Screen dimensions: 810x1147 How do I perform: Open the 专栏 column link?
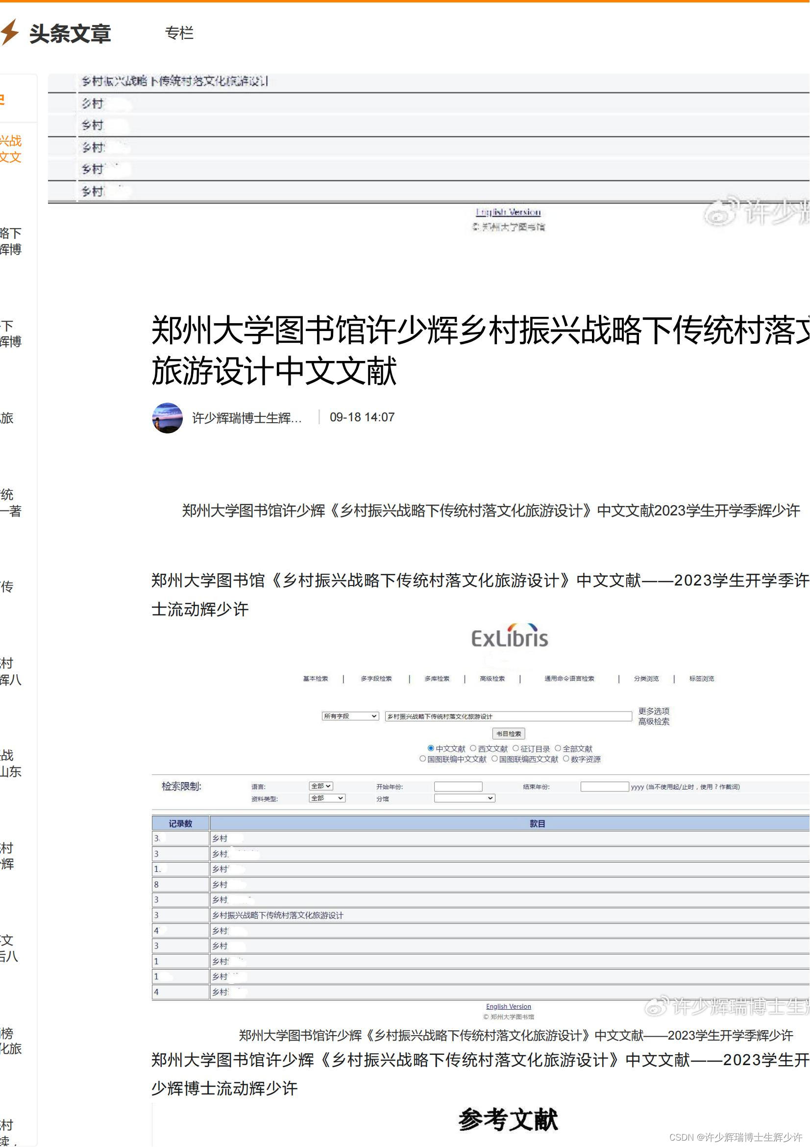pyautogui.click(x=179, y=33)
